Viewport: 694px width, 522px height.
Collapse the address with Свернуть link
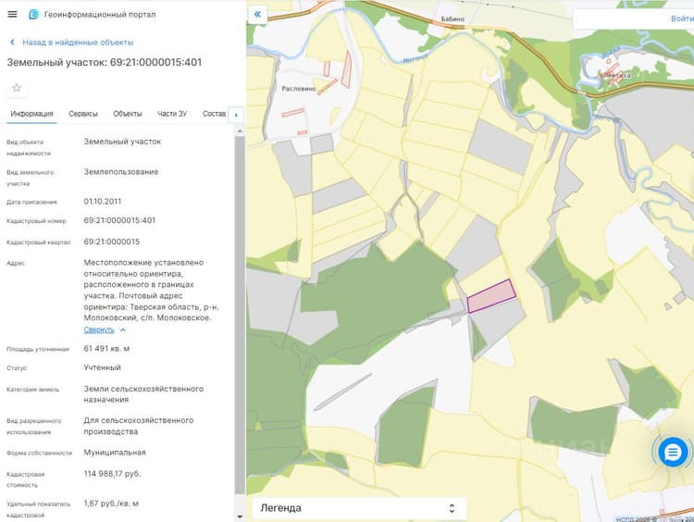pos(99,329)
